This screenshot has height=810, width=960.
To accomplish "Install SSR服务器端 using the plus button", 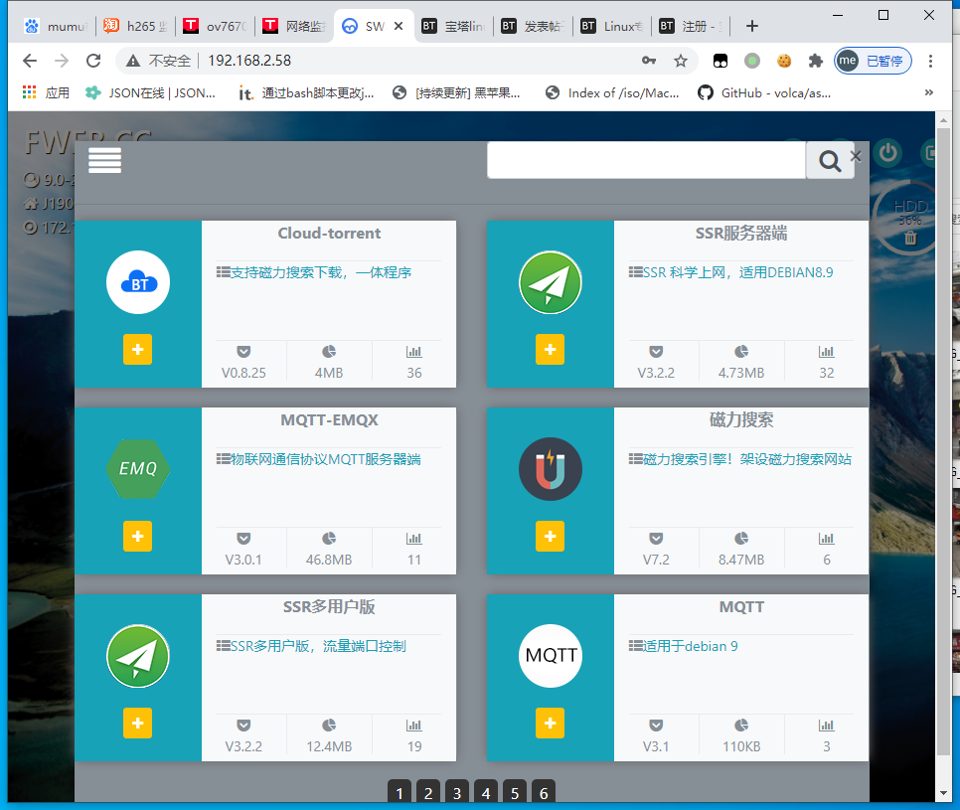I will [x=550, y=350].
